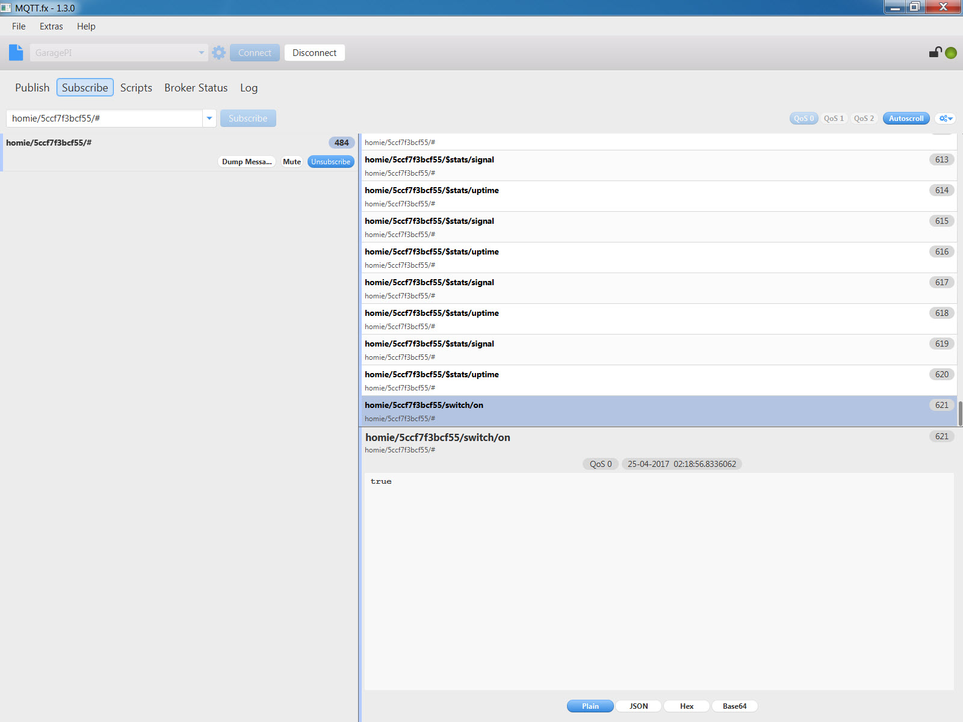Click the Disconnect button

(314, 52)
